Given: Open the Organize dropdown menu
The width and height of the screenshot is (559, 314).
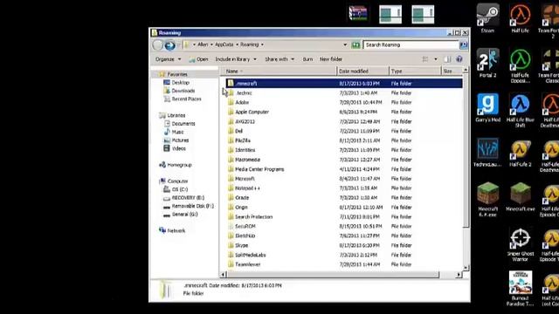Looking at the screenshot, I should (168, 59).
